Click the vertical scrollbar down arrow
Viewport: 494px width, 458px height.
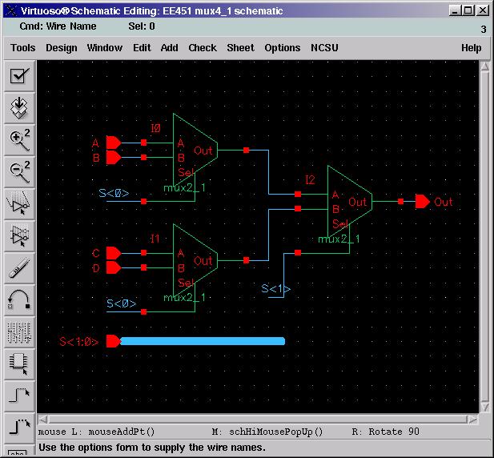coord(485,407)
